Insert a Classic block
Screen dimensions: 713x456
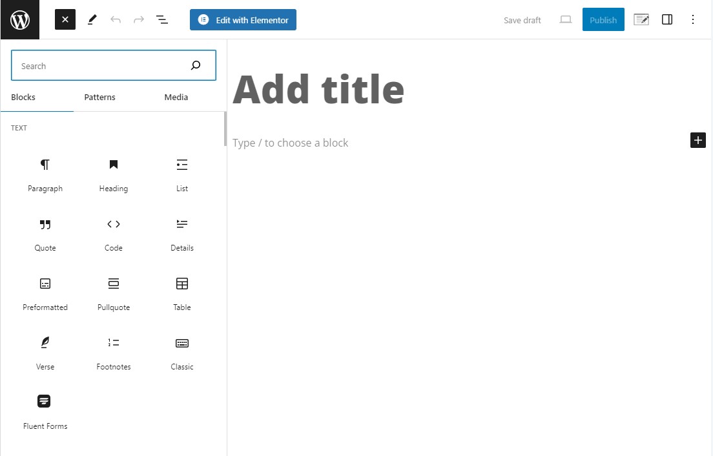pos(182,354)
